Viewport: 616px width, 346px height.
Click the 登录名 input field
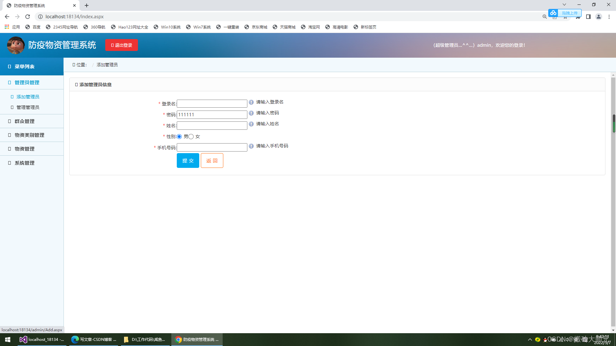point(212,104)
